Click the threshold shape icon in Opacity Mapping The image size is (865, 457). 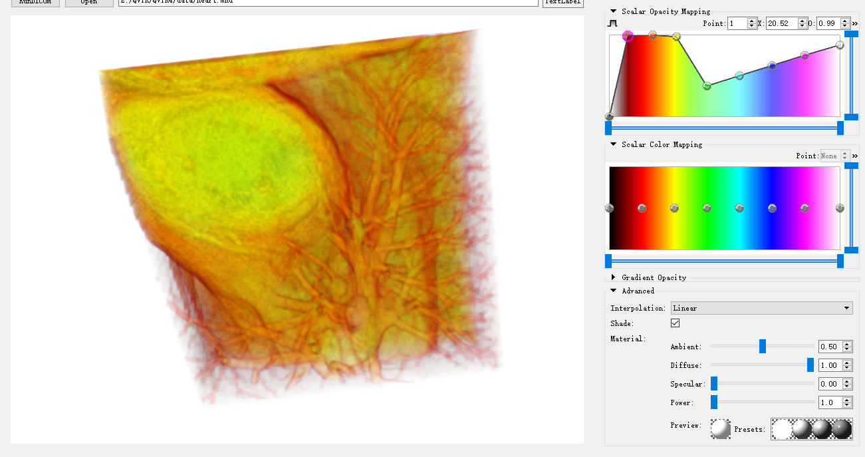(x=613, y=23)
